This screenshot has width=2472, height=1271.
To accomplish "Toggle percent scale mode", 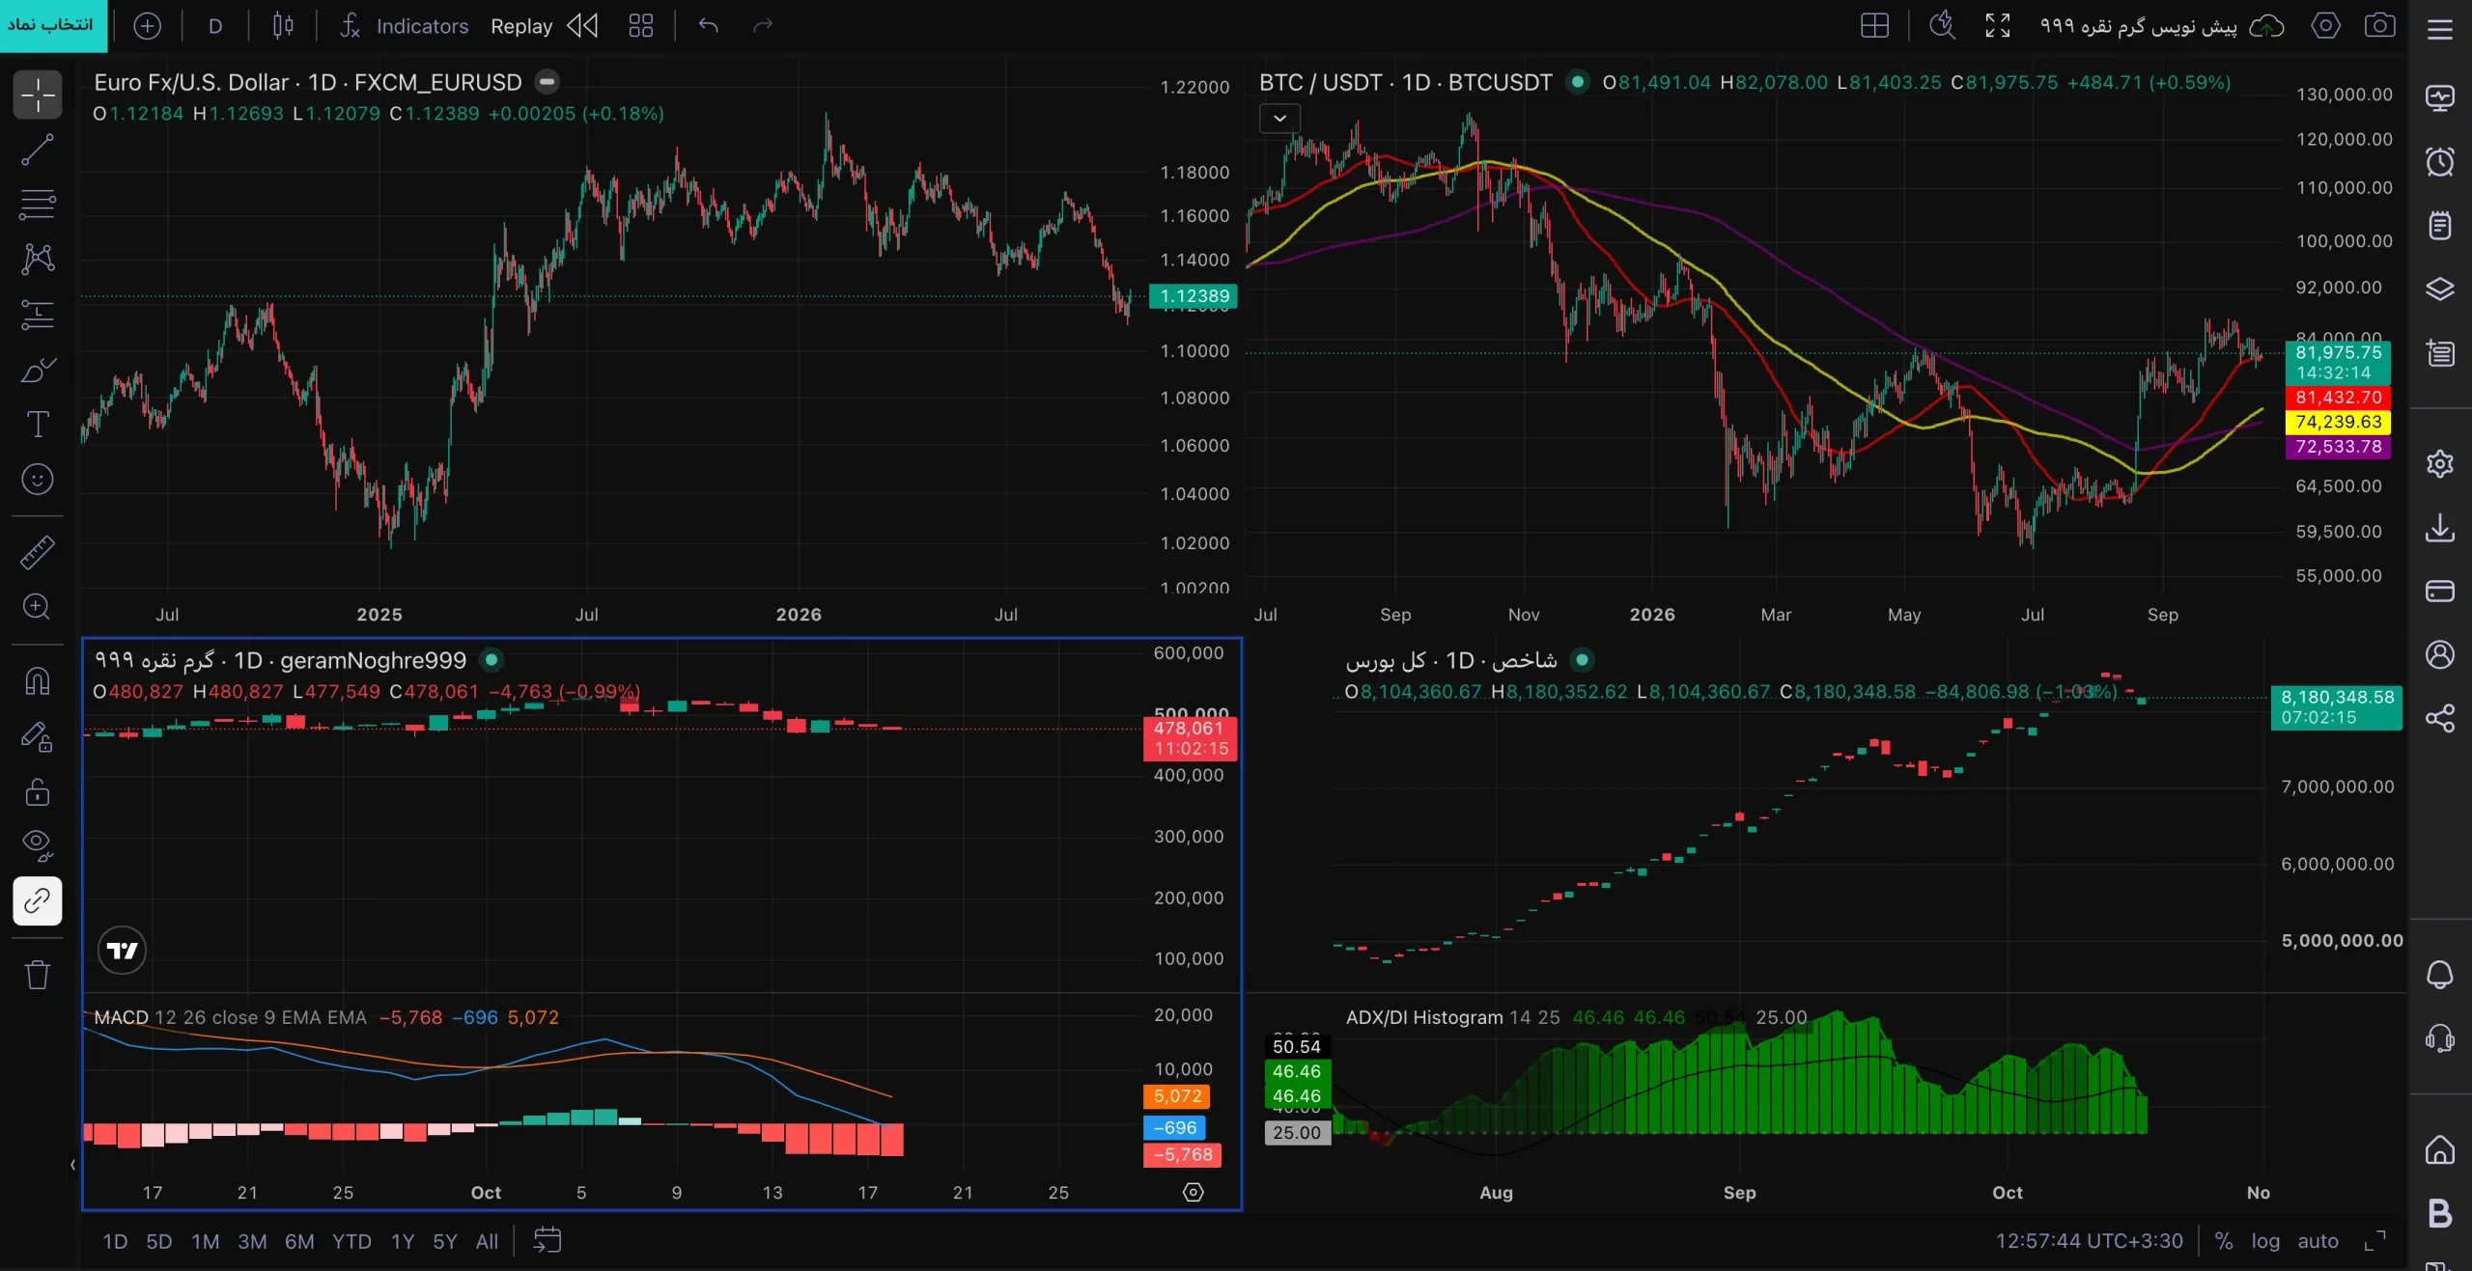I will (x=2224, y=1241).
